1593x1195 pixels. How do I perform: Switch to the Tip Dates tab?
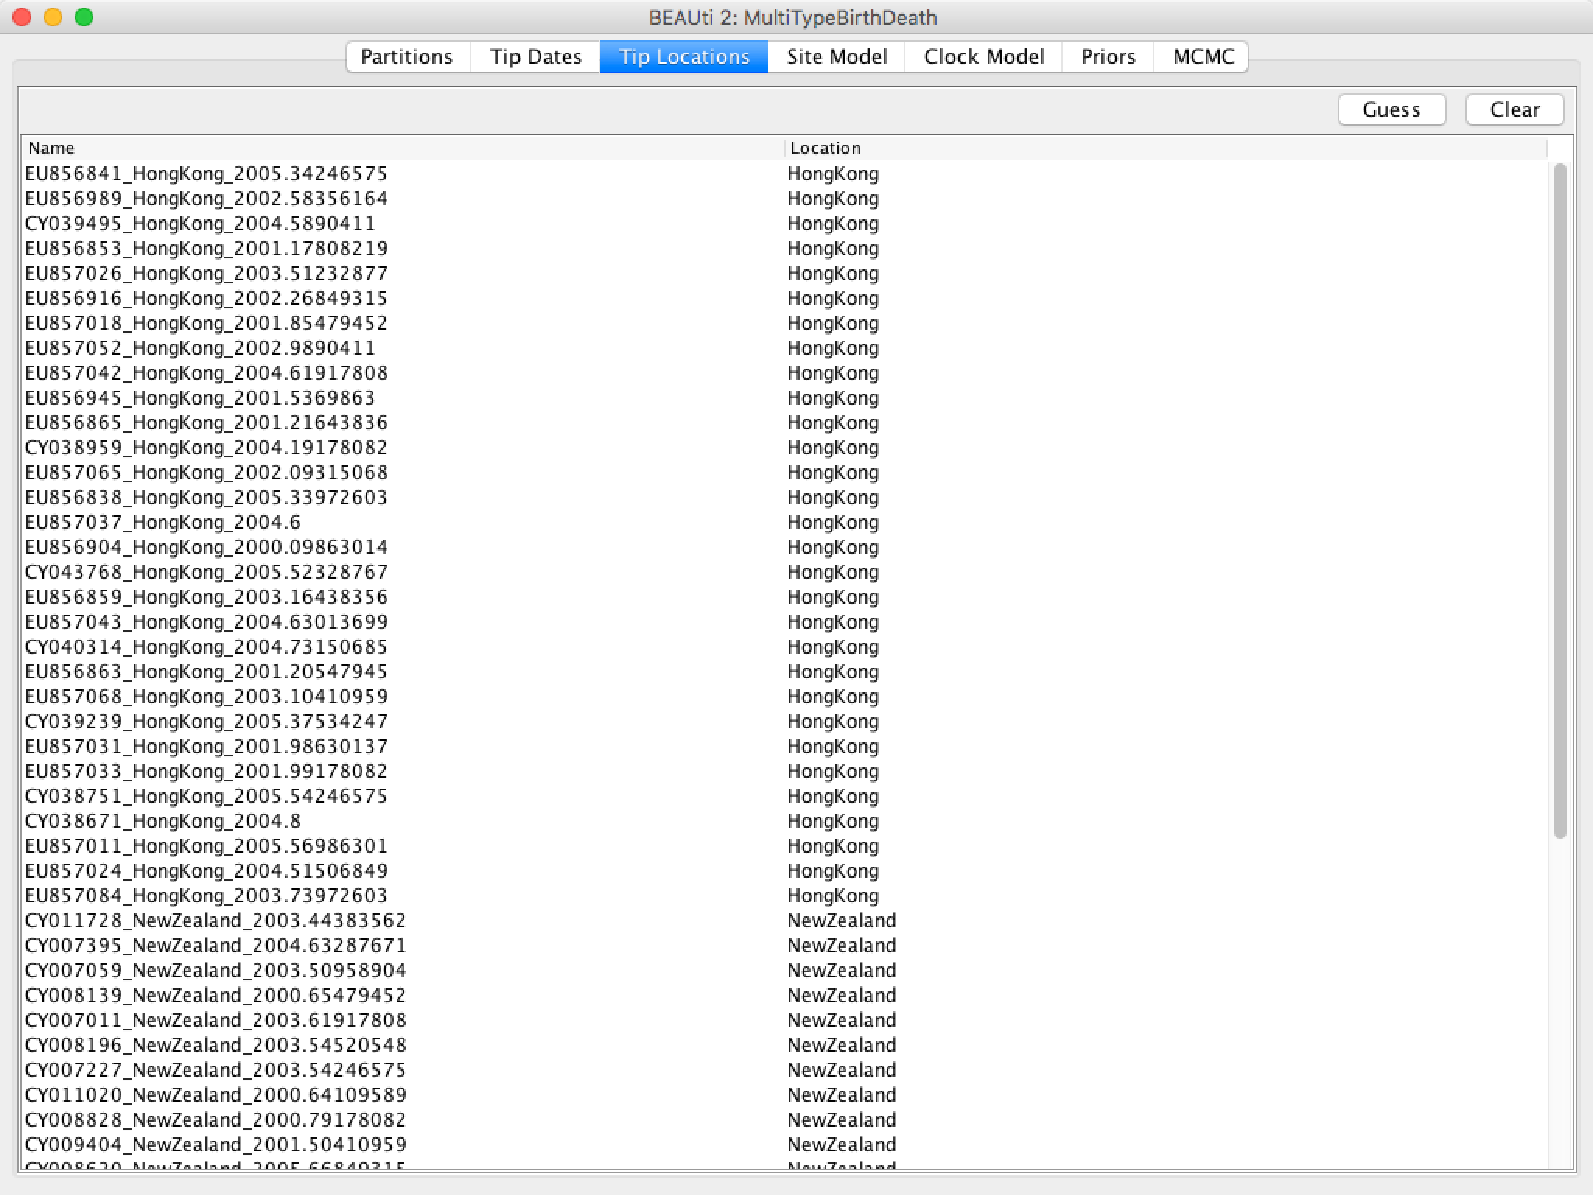point(535,57)
